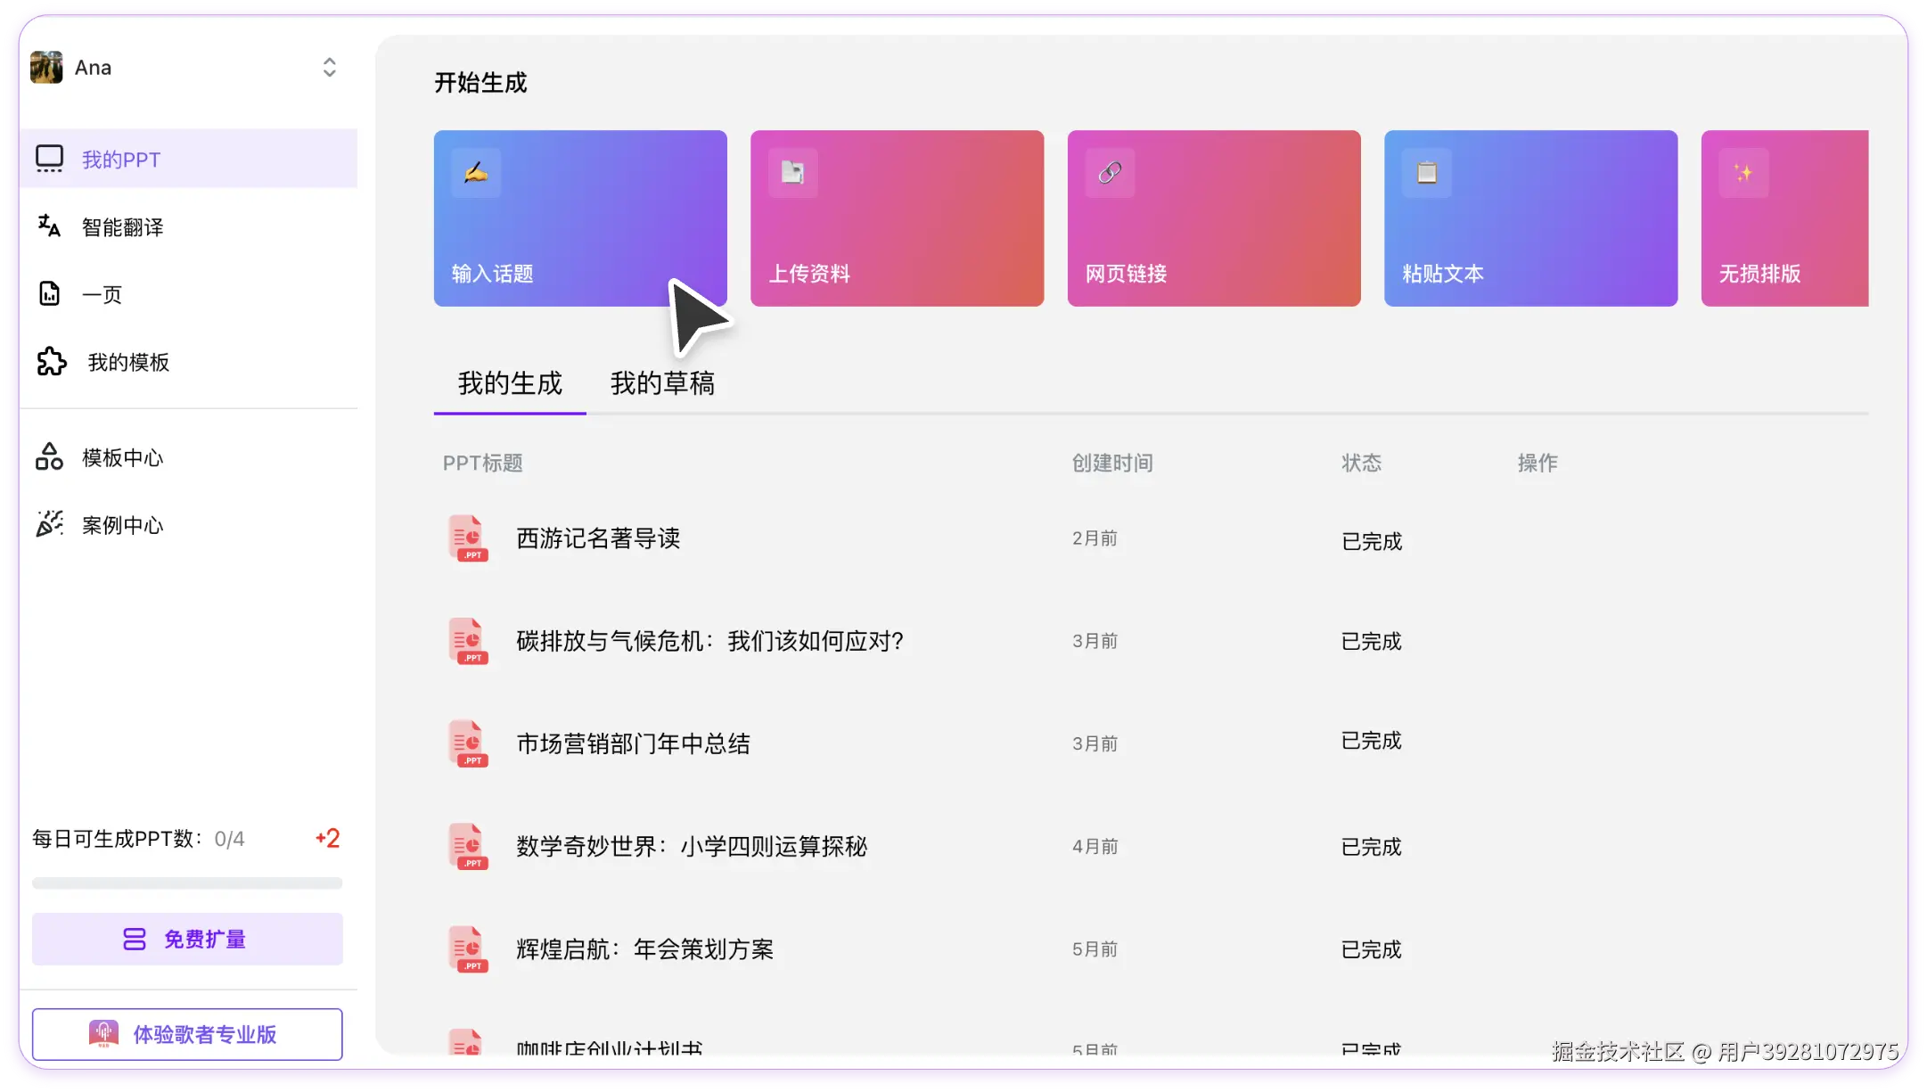Switch to the 我的草稿 tab
This screenshot has width=1927, height=1092.
(662, 383)
